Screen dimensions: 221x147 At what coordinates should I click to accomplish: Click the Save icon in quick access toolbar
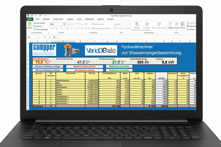pos(32,16)
